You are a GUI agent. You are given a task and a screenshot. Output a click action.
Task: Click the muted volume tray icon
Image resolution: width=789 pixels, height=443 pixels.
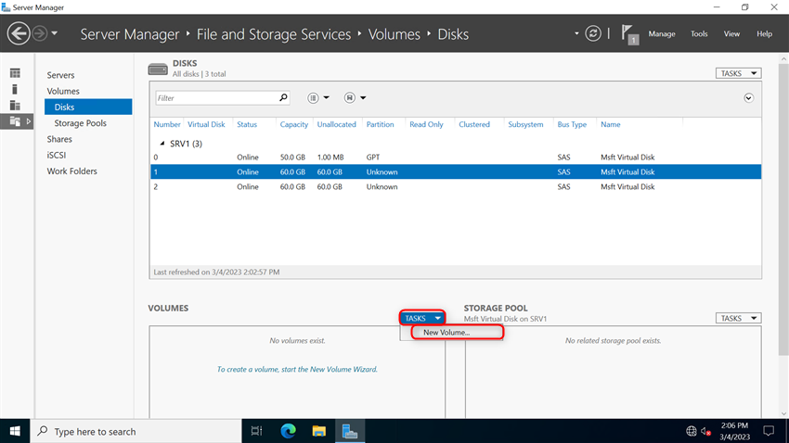[x=706, y=431]
